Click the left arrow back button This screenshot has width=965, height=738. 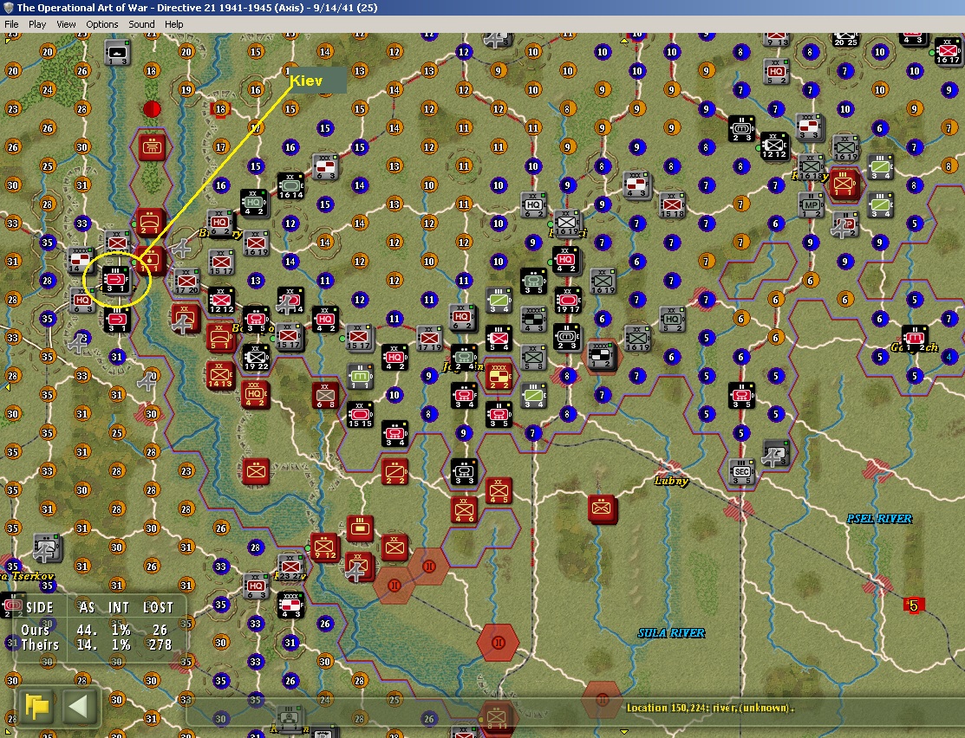(x=80, y=706)
